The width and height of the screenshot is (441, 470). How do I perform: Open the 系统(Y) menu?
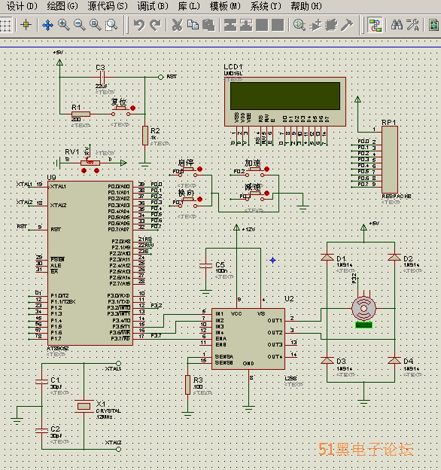coord(266,6)
